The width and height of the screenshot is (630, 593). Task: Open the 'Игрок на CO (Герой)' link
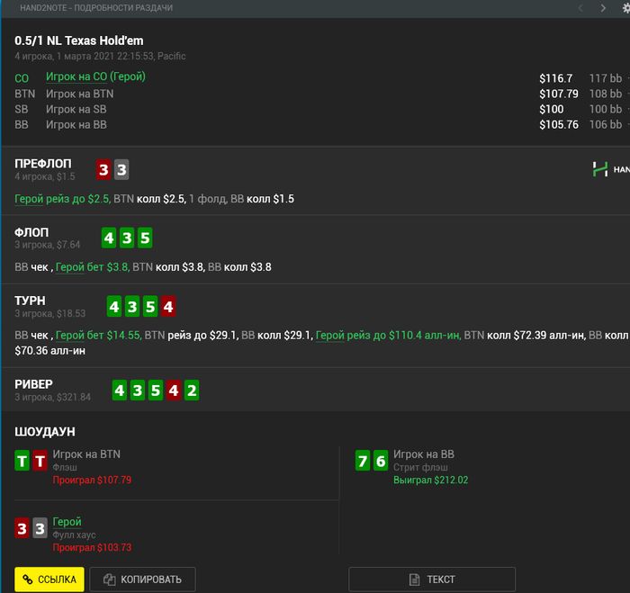tap(95, 76)
